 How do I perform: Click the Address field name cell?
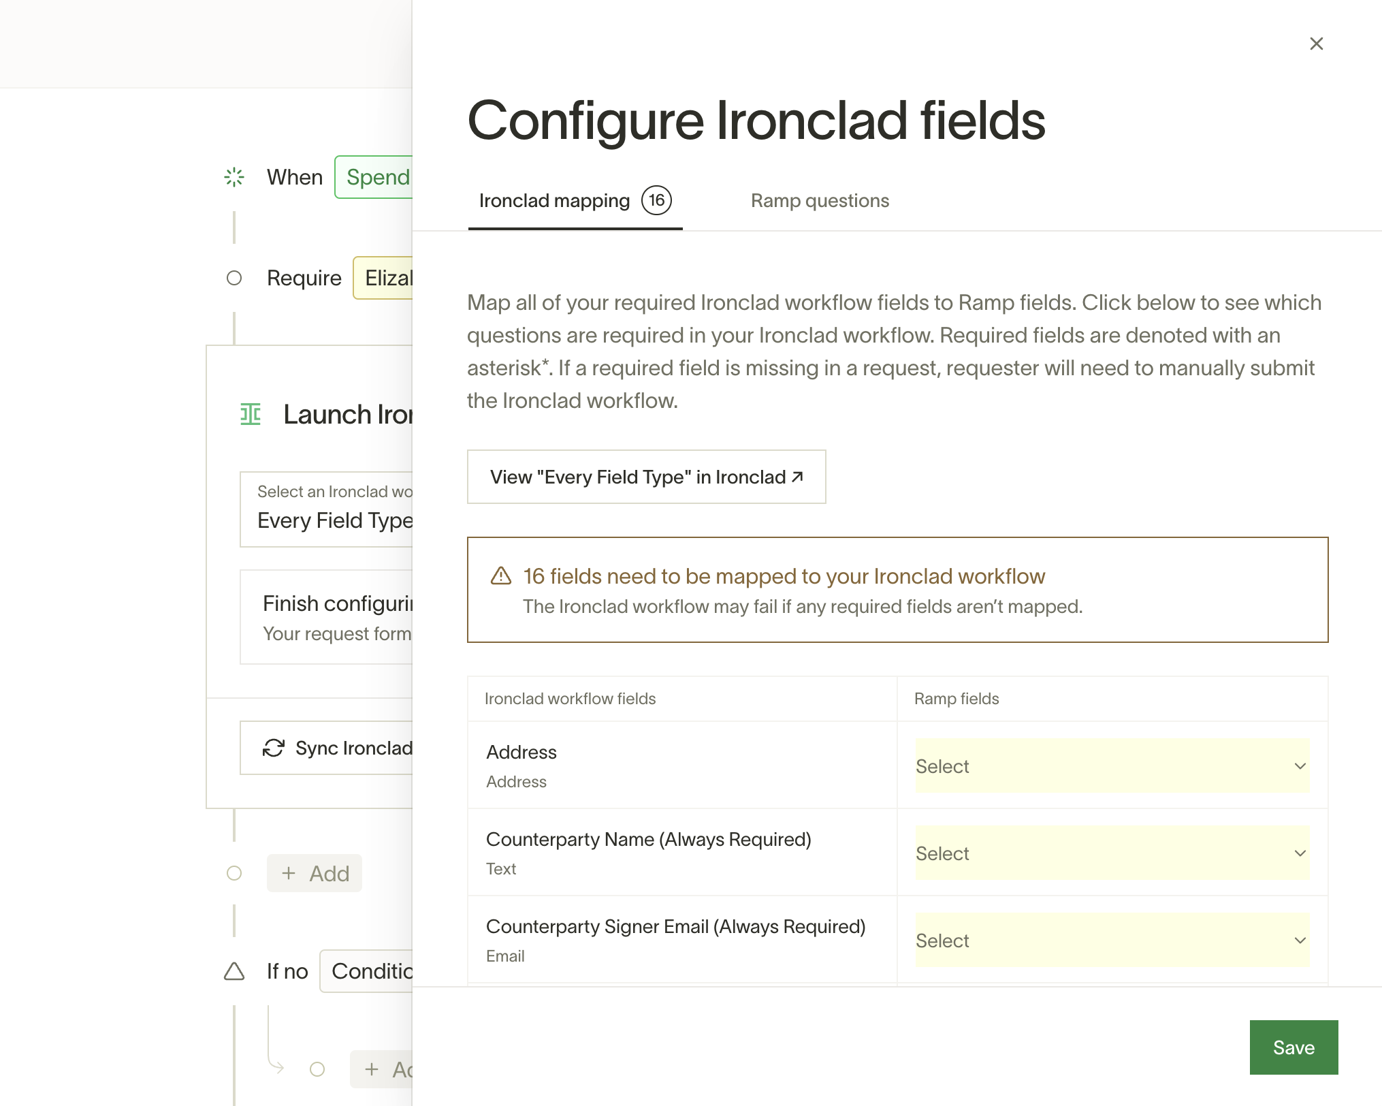[x=682, y=765]
